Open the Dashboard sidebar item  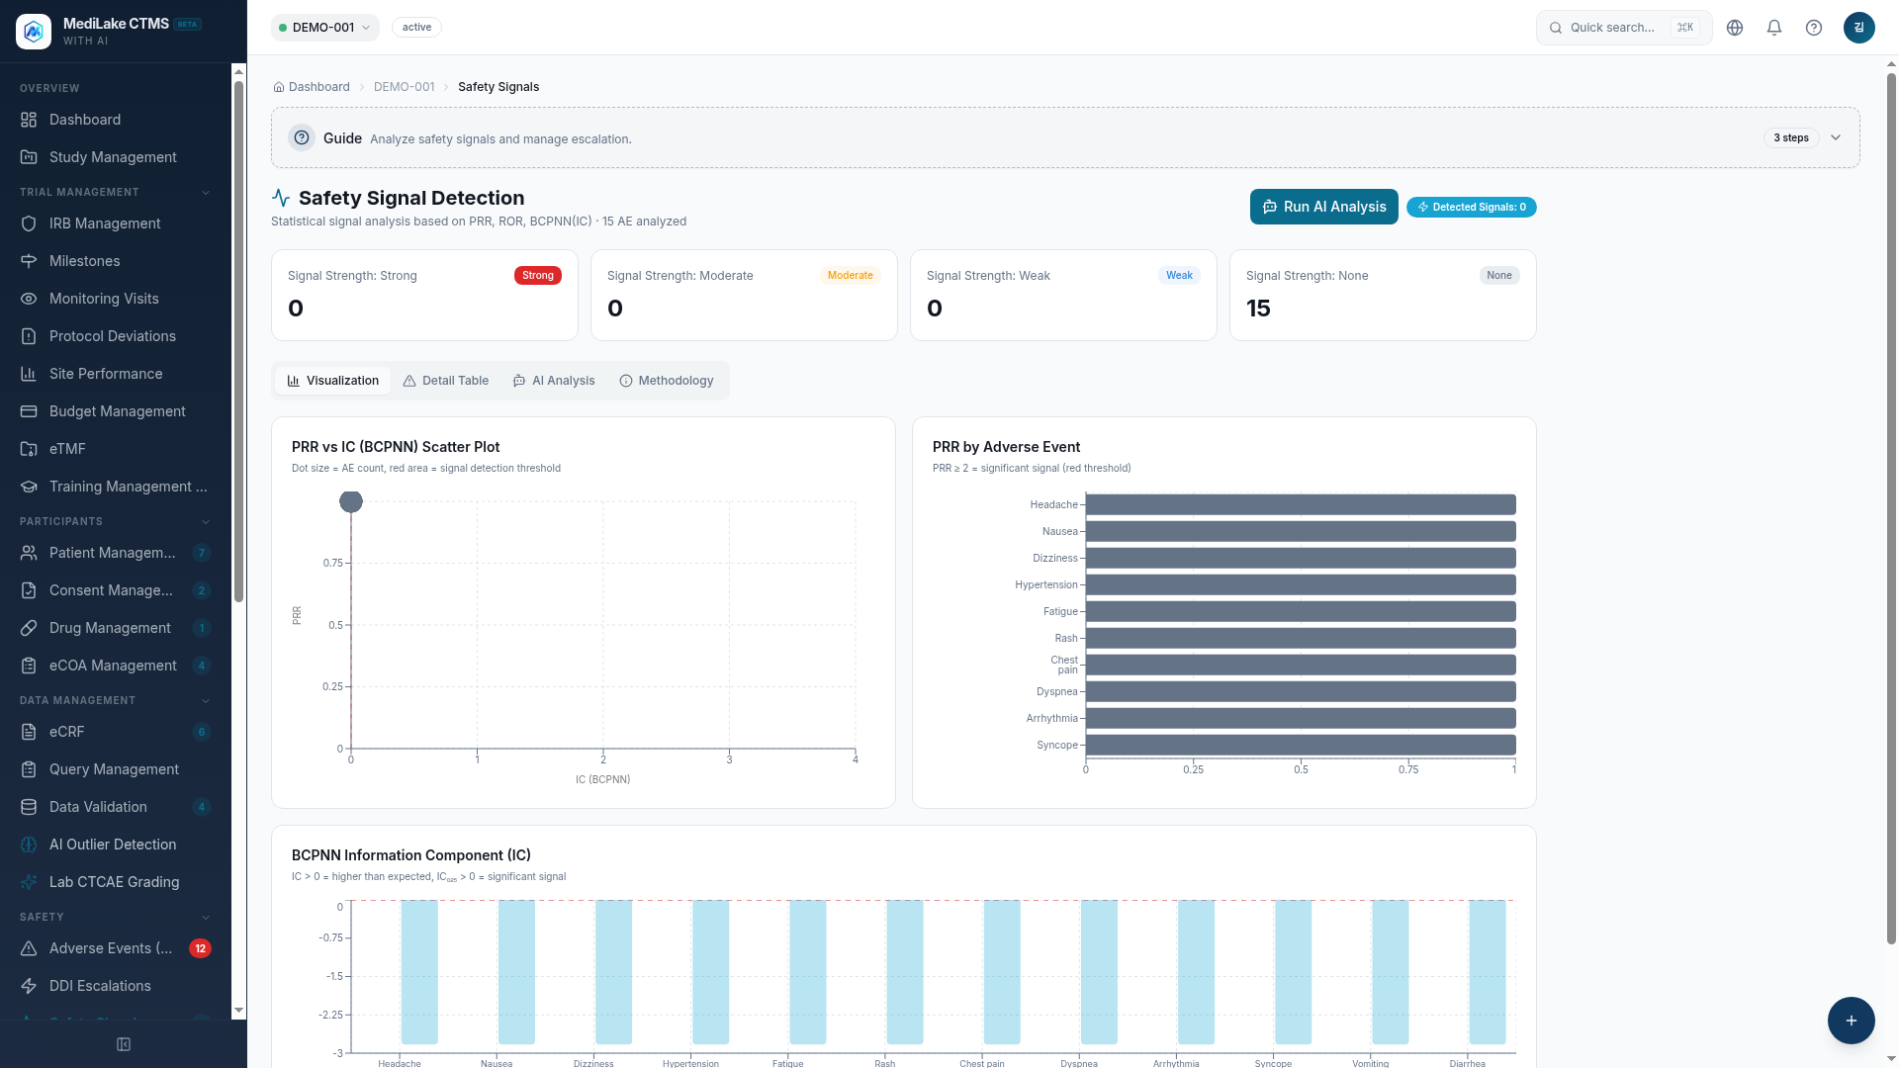click(x=116, y=120)
